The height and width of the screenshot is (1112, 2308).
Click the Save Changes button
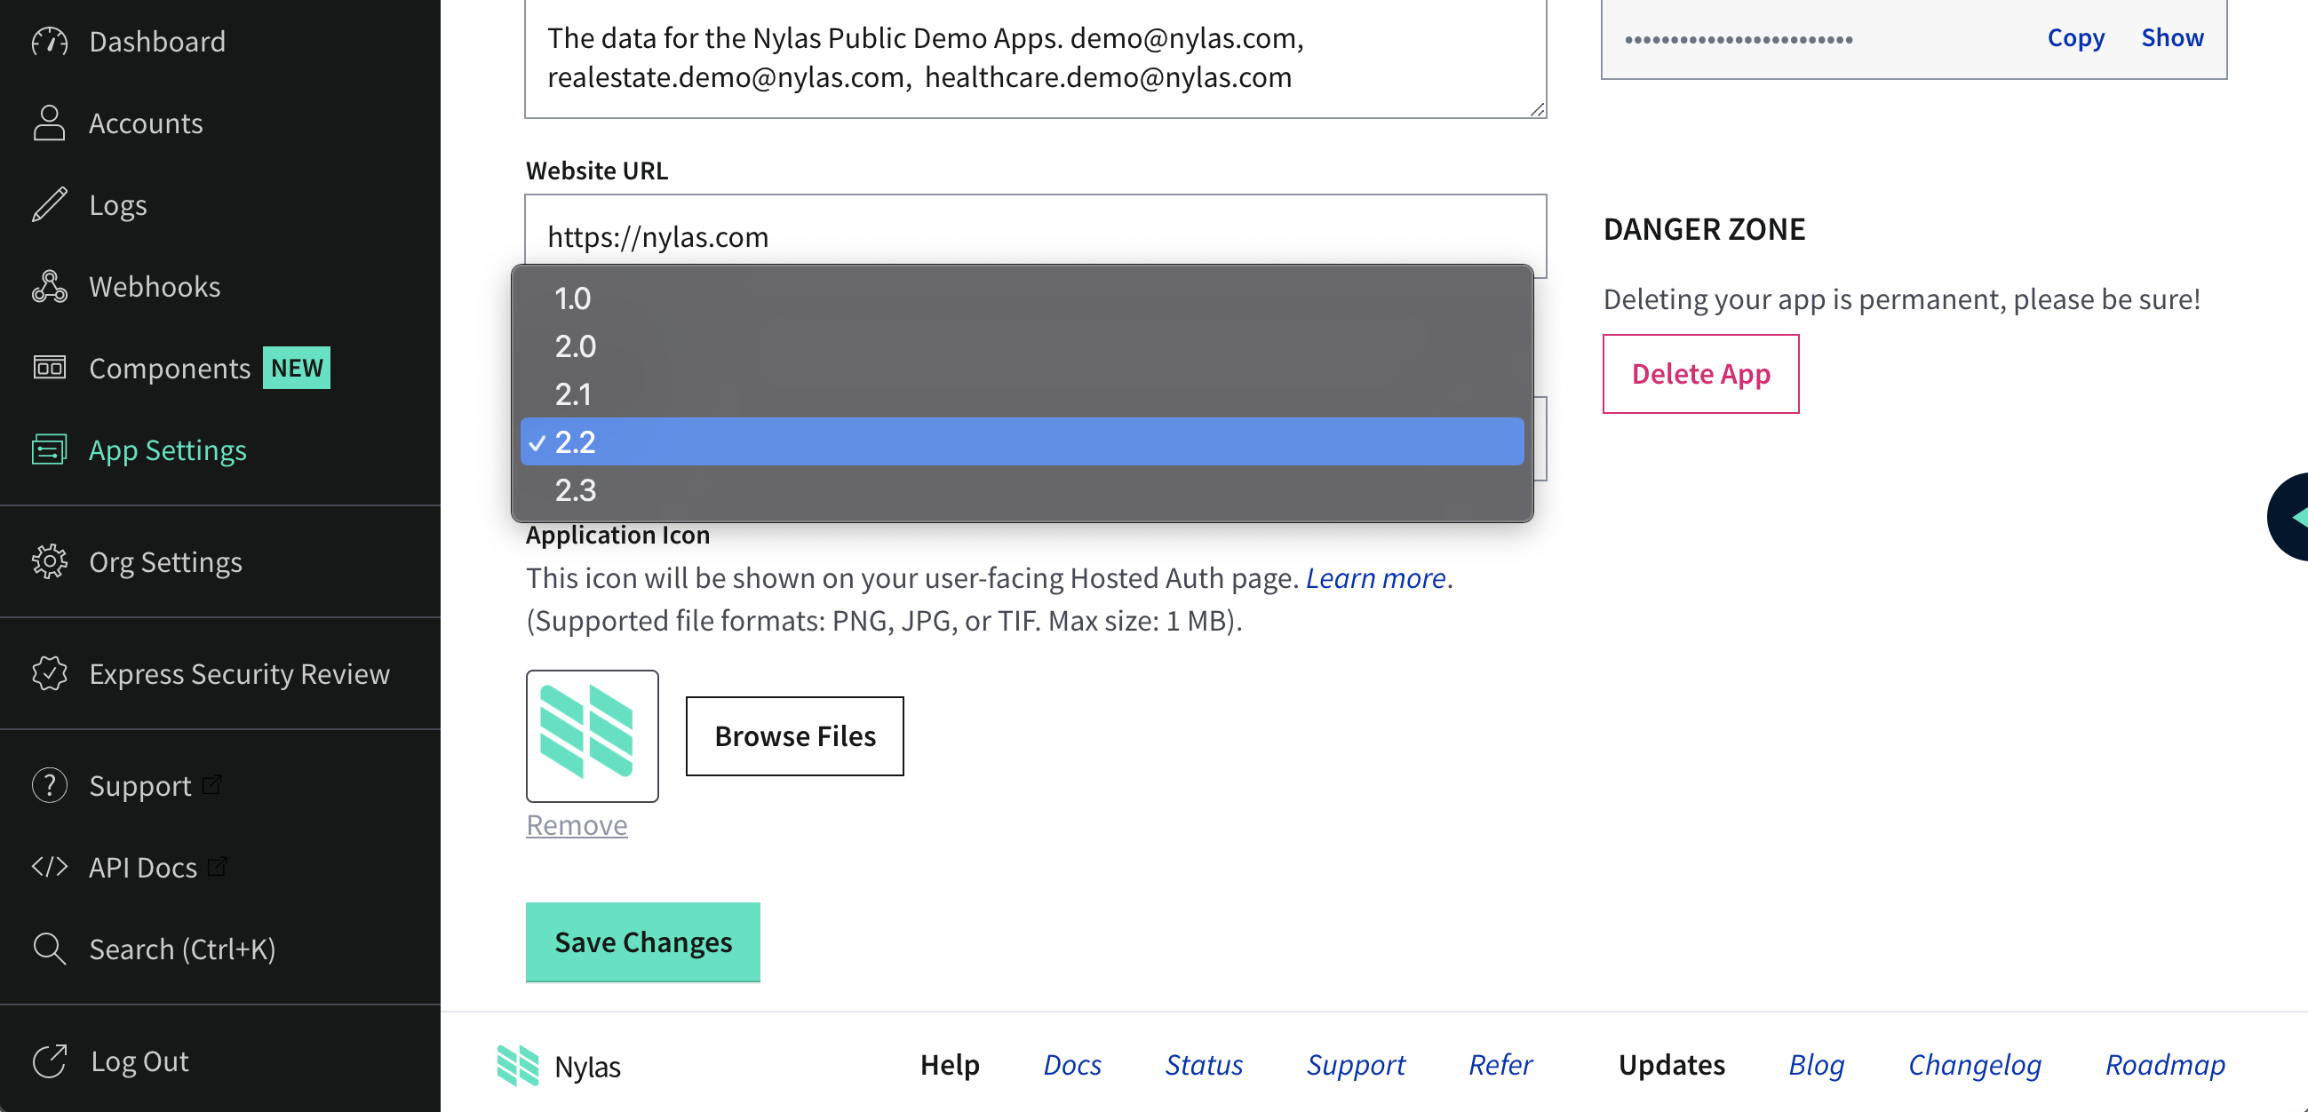pos(642,941)
